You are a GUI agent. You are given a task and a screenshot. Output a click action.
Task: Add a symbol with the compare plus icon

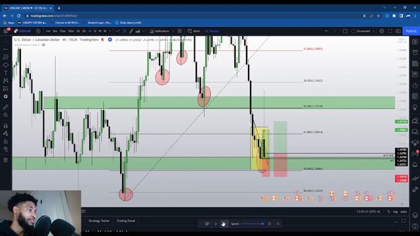[x=38, y=31]
